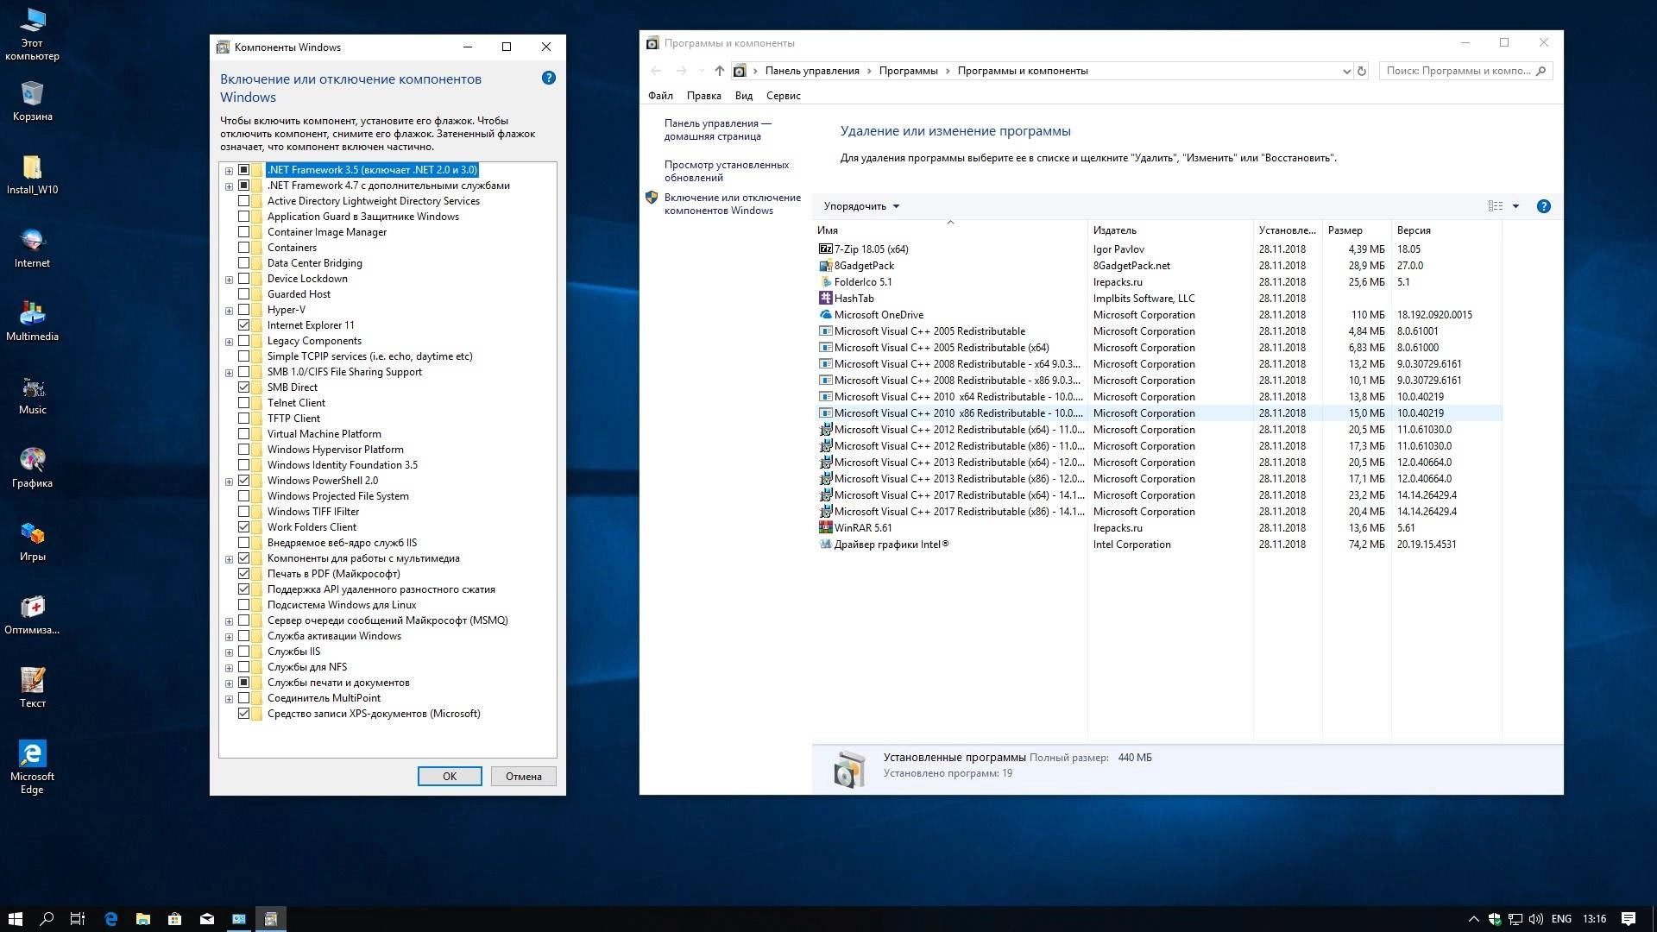Viewport: 1657px width, 932px height.
Task: Open the Правка menu
Action: click(x=703, y=96)
